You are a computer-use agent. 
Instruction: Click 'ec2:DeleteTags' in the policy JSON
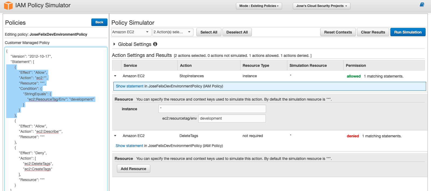38,164
